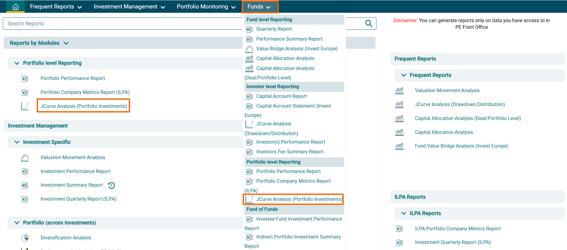This screenshot has width=567, height=250.
Task: Expand the Reports by Modules dropdown
Action: 66,43
